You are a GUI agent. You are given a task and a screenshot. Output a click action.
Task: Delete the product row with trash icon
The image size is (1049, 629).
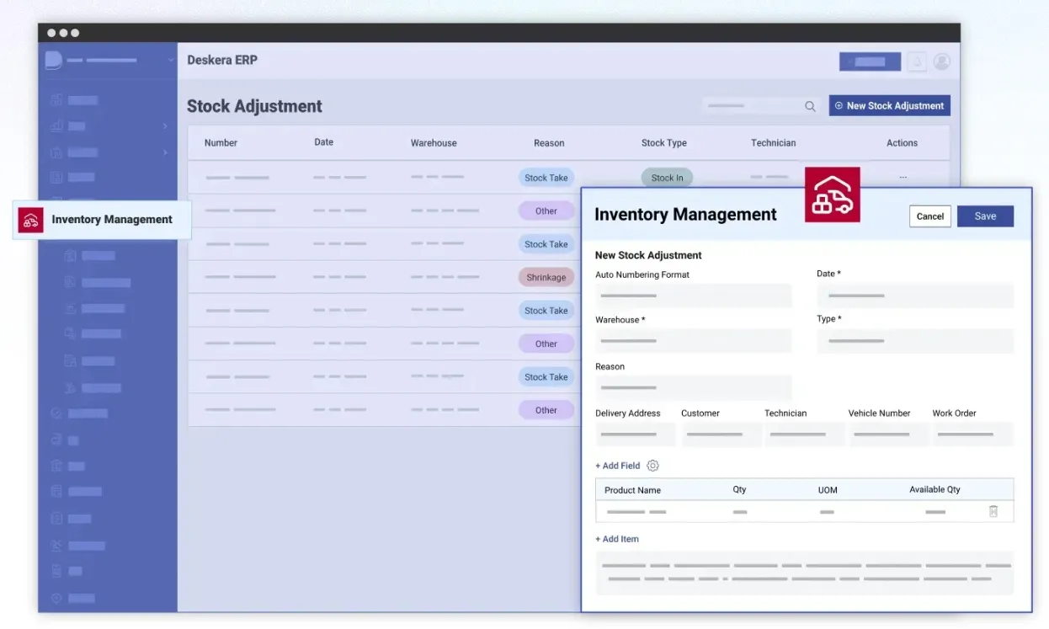993,511
